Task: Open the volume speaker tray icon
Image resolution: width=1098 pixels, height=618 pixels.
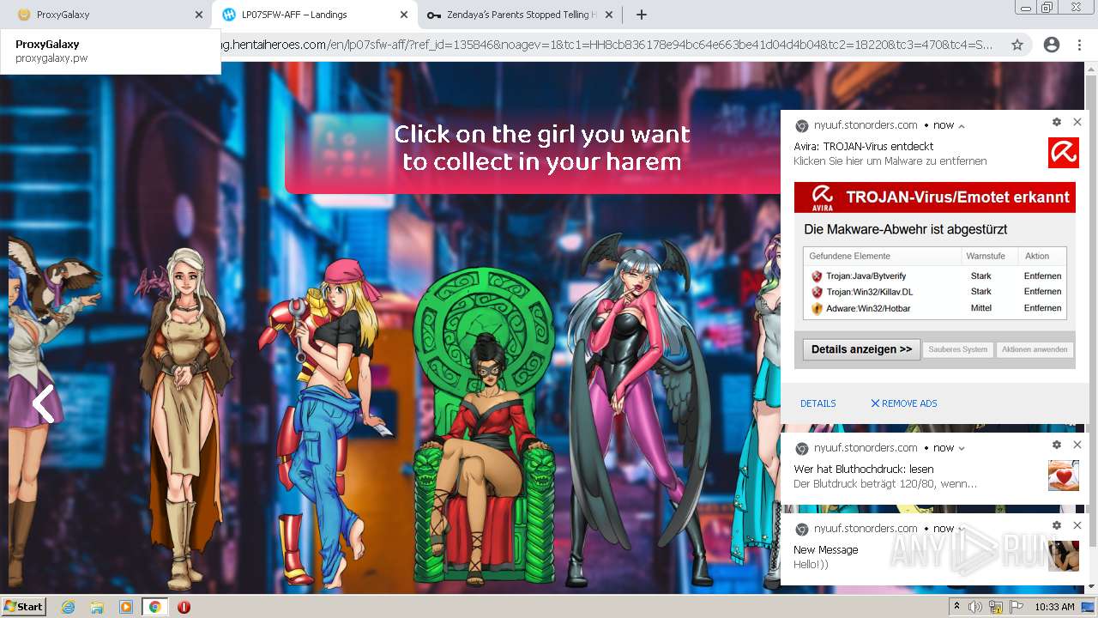Action: (x=975, y=607)
